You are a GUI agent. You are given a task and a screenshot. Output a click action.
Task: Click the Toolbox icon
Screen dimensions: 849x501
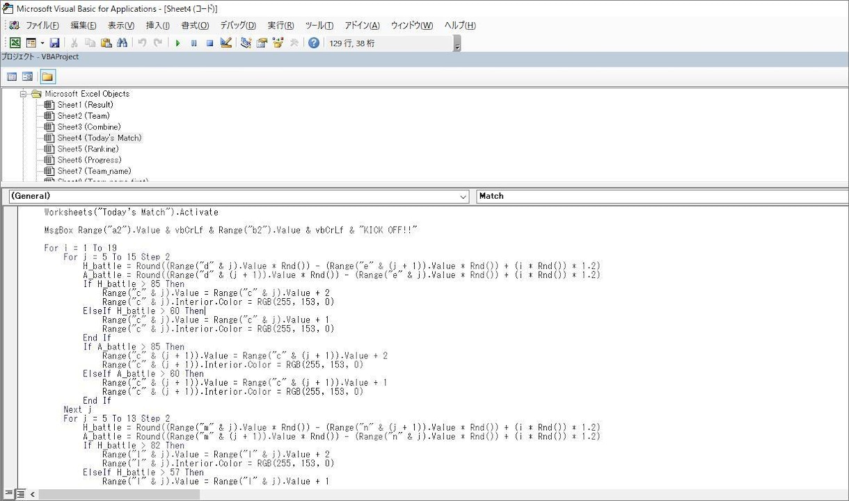294,43
